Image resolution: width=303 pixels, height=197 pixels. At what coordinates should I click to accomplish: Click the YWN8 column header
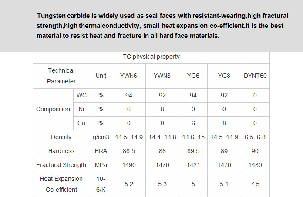coord(162,76)
